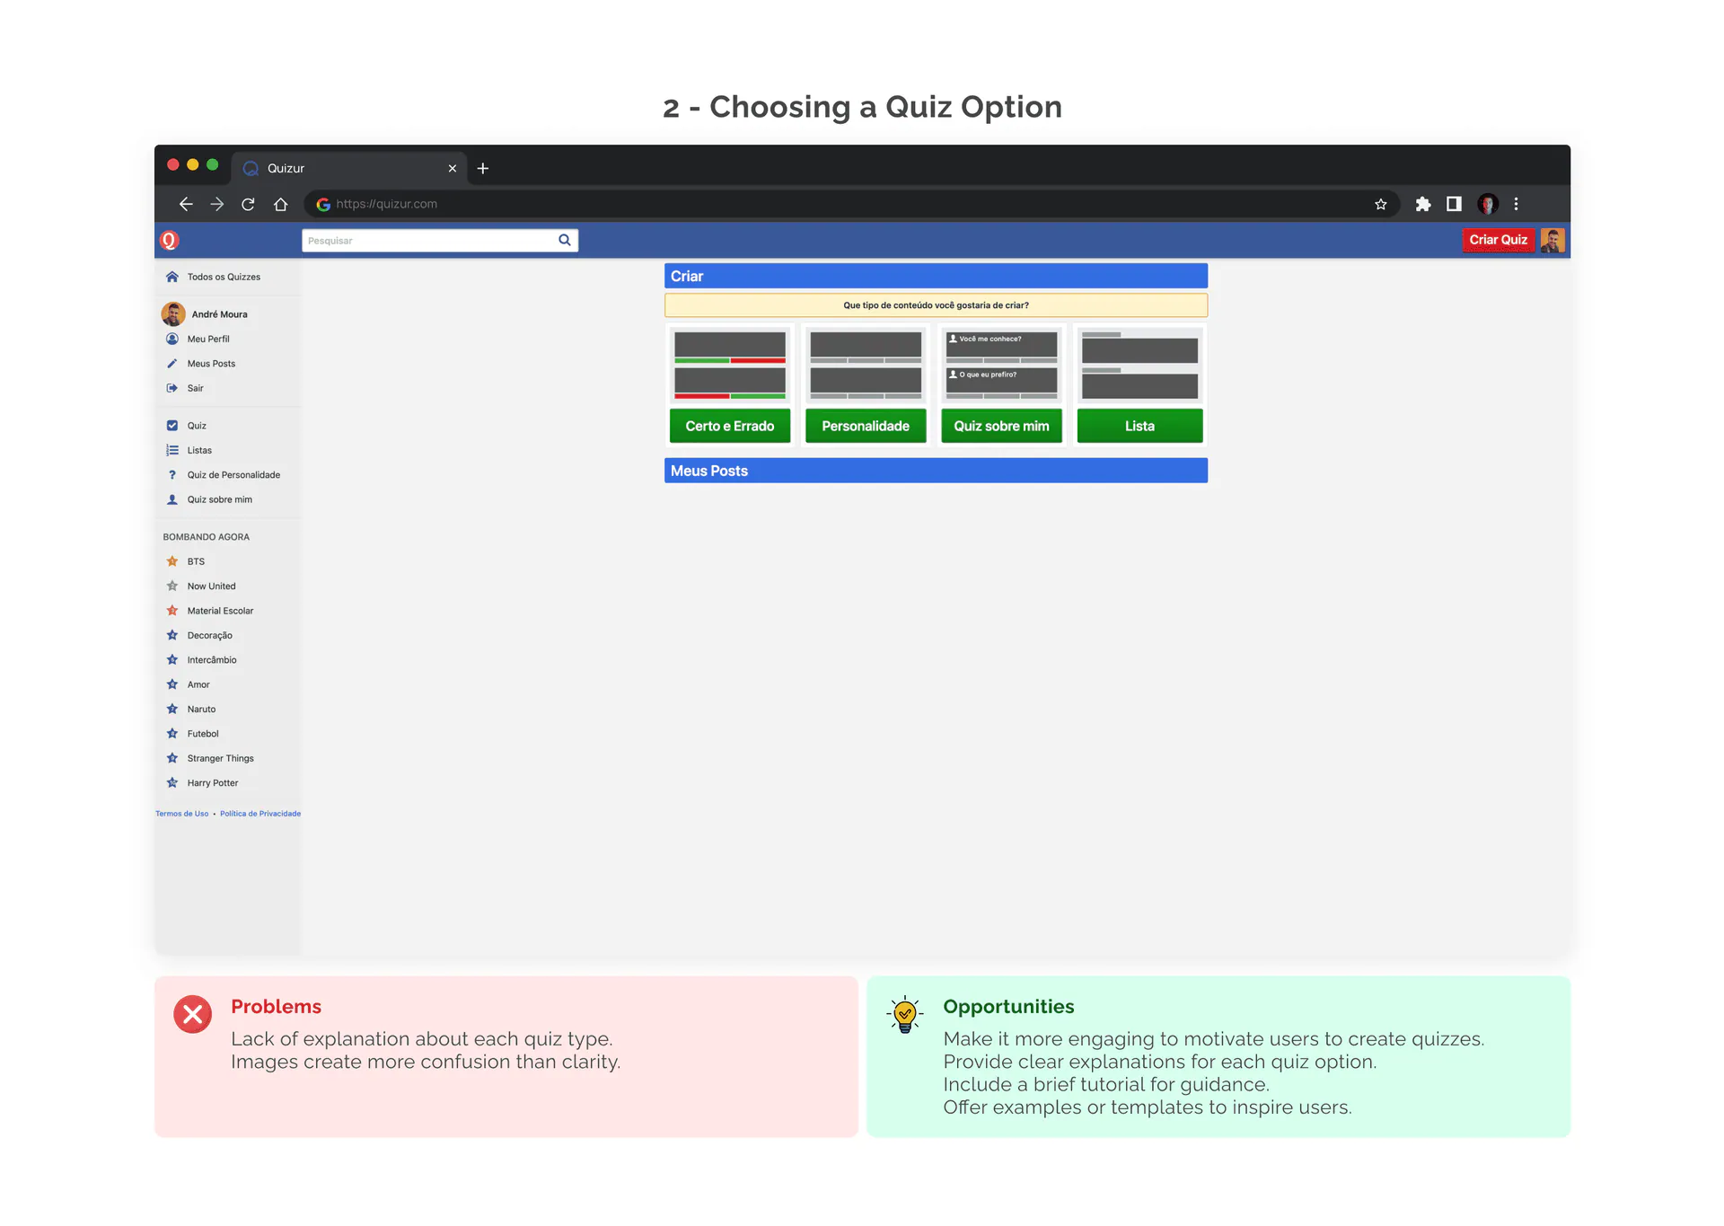Image resolution: width=1724 pixels, height=1226 pixels.
Task: Click the Meus Posts pencil icon
Action: pos(172,364)
